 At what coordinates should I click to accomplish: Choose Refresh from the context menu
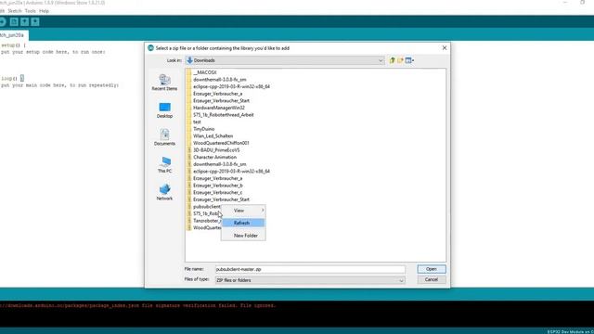(243, 223)
